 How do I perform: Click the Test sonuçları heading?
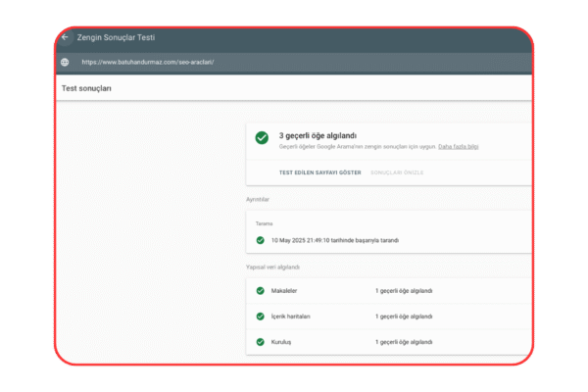coord(87,89)
